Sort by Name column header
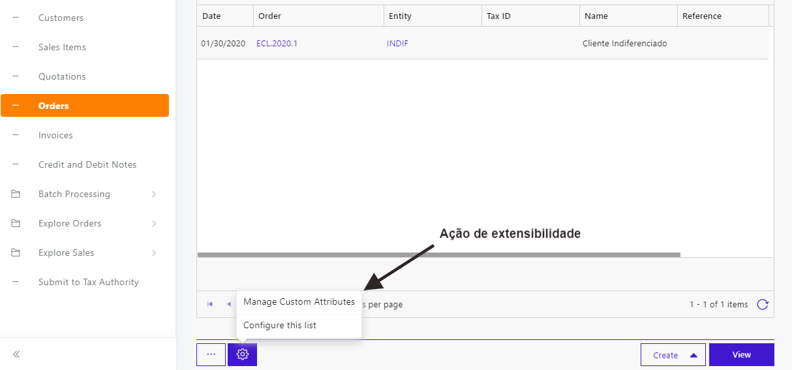Image resolution: width=792 pixels, height=370 pixels. [628, 16]
